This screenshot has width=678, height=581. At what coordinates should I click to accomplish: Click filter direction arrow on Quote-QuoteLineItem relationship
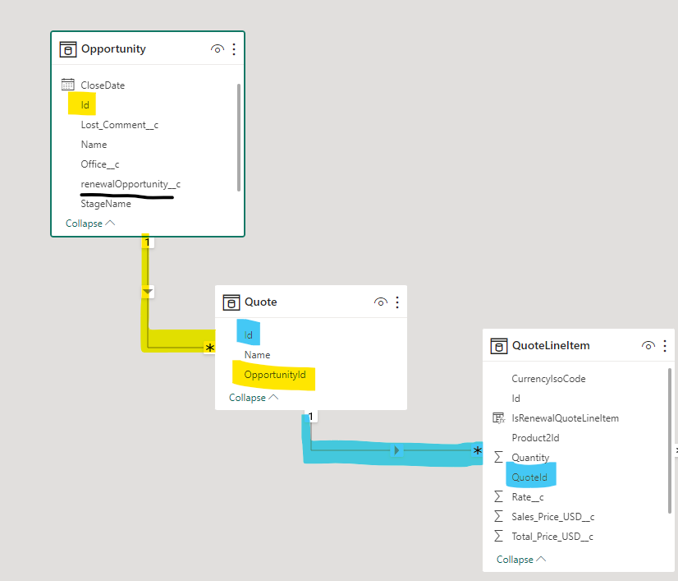tap(397, 450)
